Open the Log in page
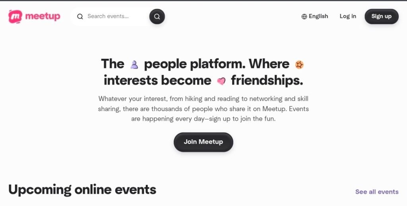 (348, 16)
